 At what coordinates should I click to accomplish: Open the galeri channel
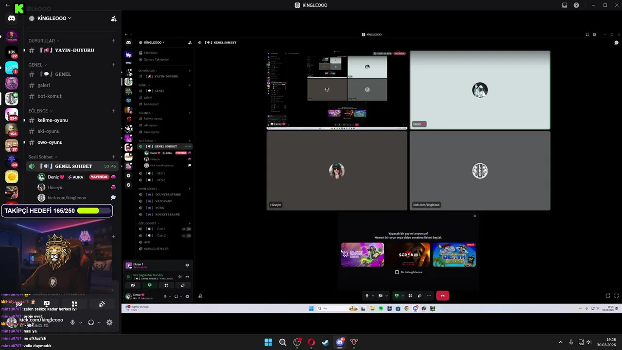click(x=72, y=85)
